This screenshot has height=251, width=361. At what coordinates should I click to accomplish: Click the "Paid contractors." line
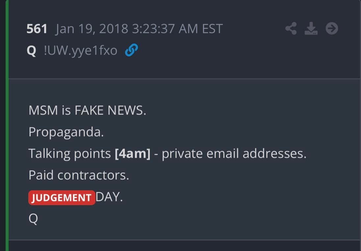[x=79, y=175]
